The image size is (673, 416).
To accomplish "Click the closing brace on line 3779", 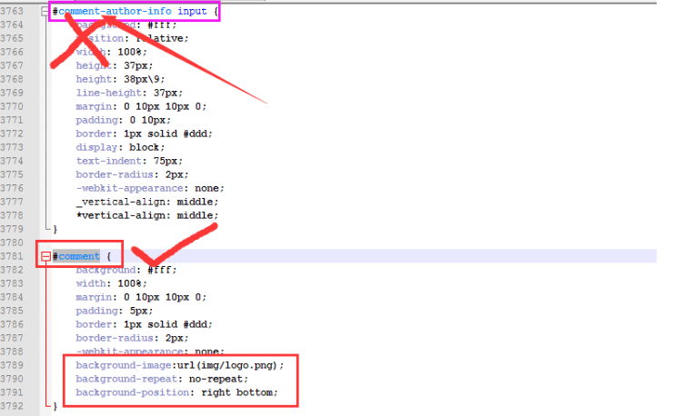I will tap(55, 229).
